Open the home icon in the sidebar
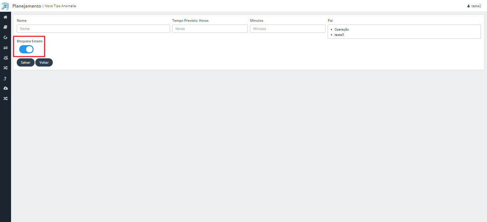This screenshot has height=222, width=487. [5, 17]
